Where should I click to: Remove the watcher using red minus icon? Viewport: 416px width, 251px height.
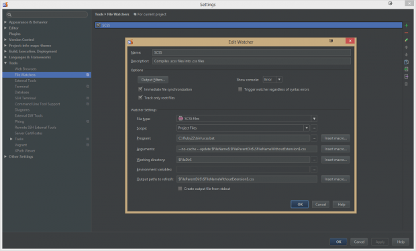(x=406, y=33)
